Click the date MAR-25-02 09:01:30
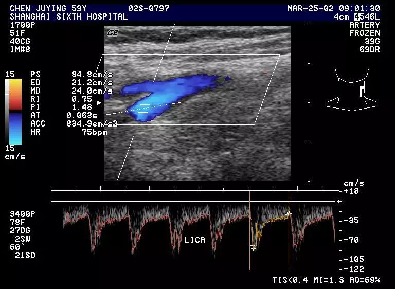Viewport: 395px width, 289px height. (x=334, y=9)
